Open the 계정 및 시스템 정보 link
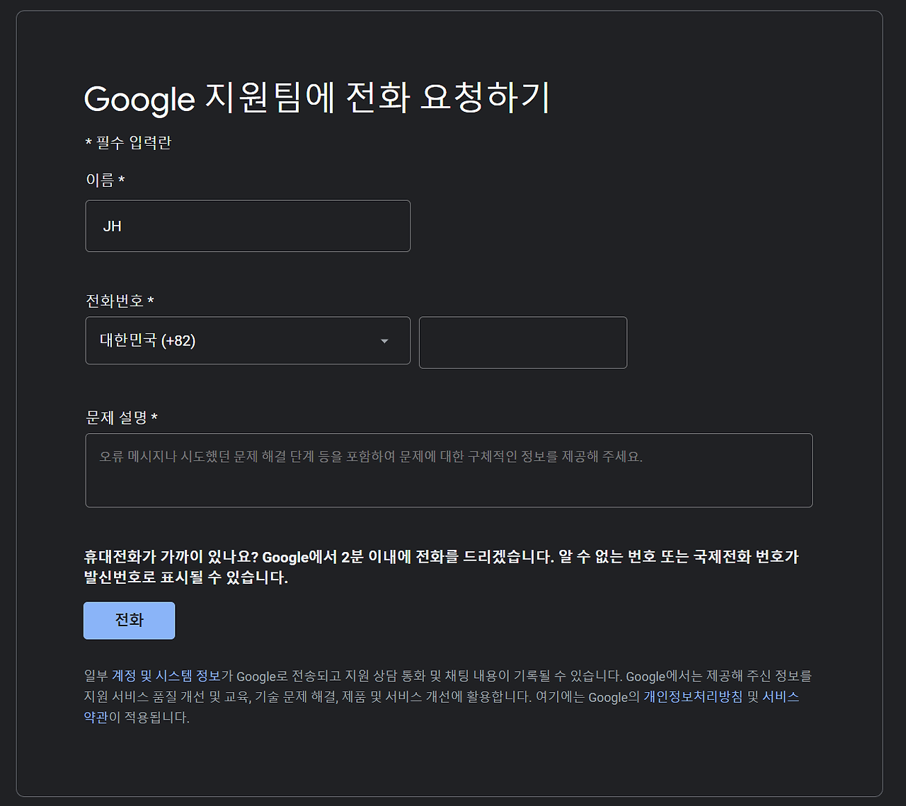Image resolution: width=906 pixels, height=806 pixels. click(166, 677)
